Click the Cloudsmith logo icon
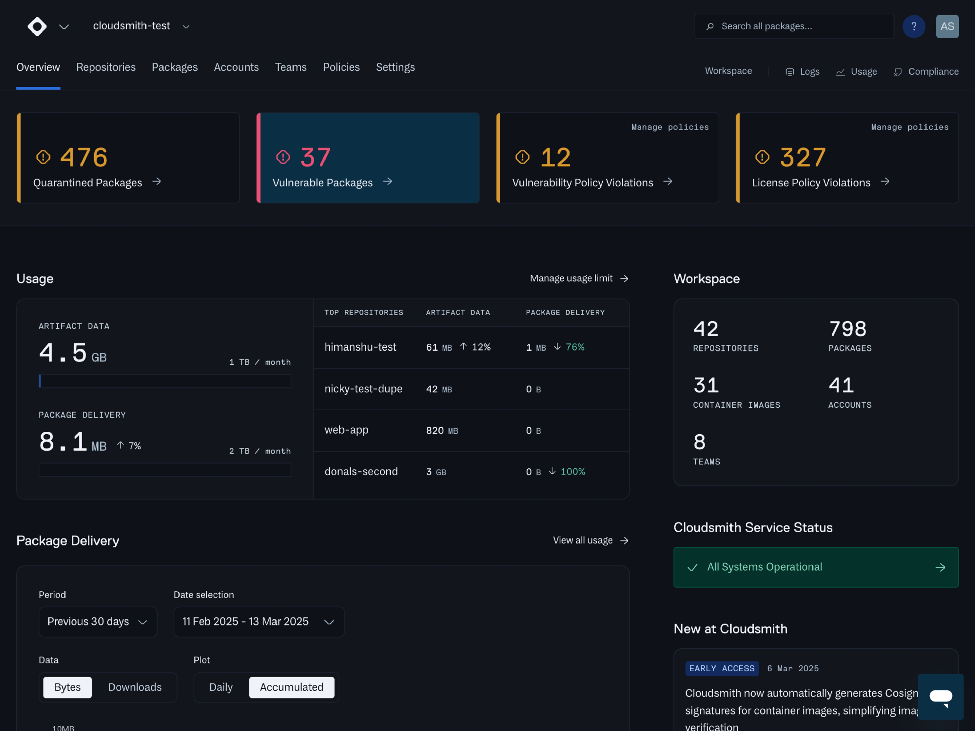This screenshot has height=731, width=975. pyautogui.click(x=37, y=26)
